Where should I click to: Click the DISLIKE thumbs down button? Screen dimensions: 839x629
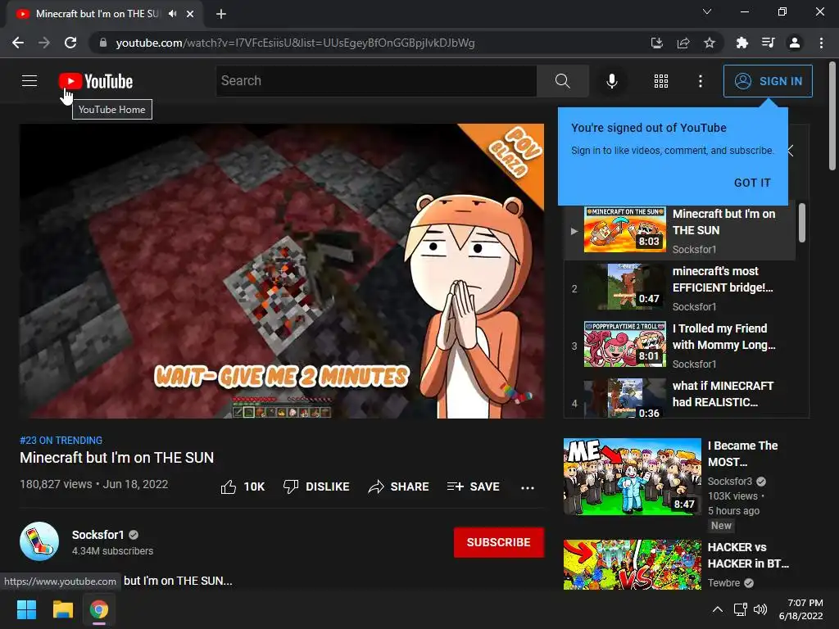coord(316,486)
